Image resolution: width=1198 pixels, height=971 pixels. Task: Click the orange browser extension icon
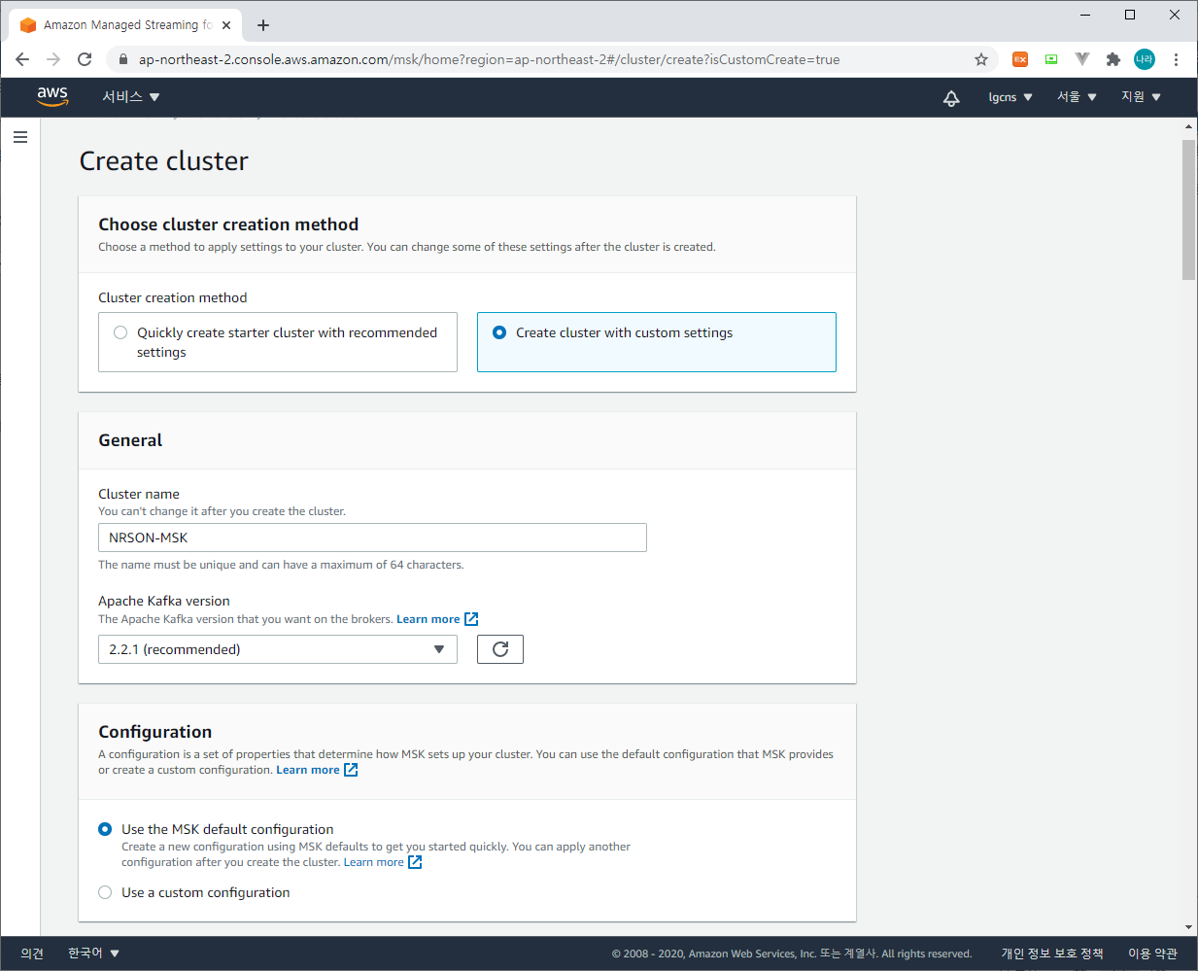(1020, 59)
